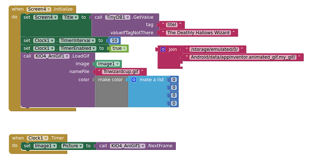Select the number 10 value block

[114, 41]
